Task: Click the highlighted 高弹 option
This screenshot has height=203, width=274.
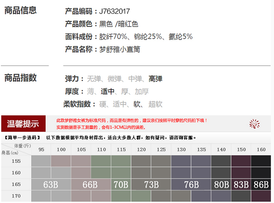Action: [x=155, y=79]
